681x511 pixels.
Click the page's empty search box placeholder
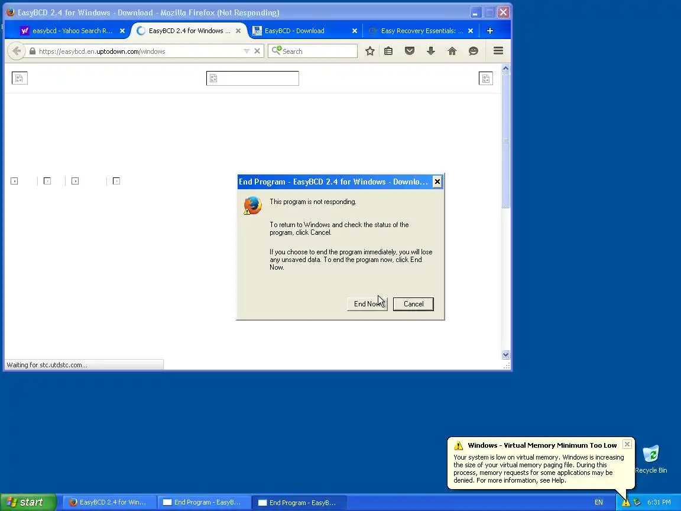click(x=252, y=78)
